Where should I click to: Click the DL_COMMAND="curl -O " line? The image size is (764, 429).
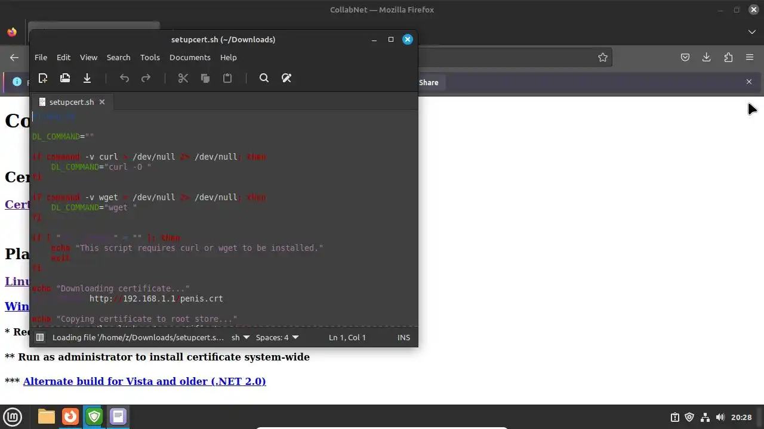[x=101, y=167]
